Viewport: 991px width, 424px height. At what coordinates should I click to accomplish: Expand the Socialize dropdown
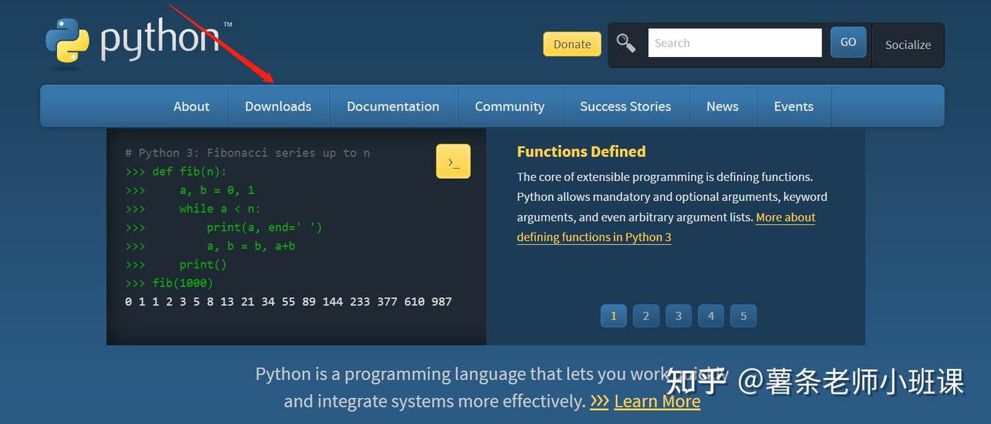pos(907,44)
